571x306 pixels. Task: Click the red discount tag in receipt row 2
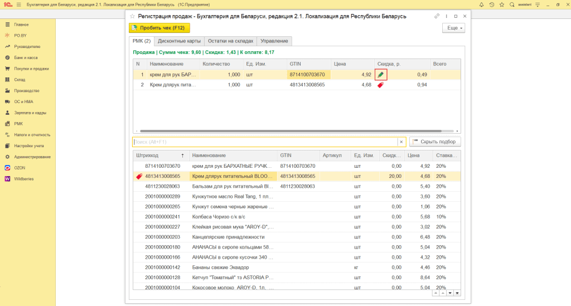381,85
